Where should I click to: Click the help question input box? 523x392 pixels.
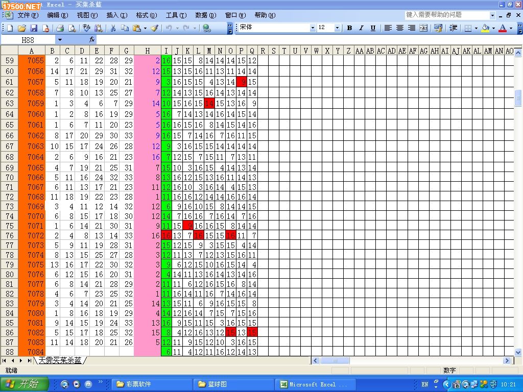coord(447,15)
